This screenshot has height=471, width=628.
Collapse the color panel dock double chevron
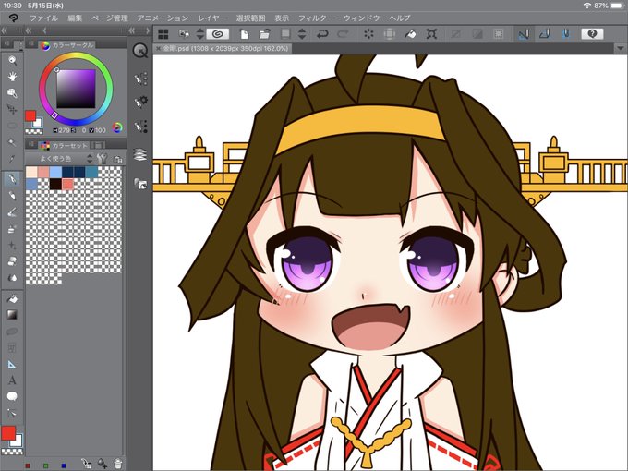[29, 30]
